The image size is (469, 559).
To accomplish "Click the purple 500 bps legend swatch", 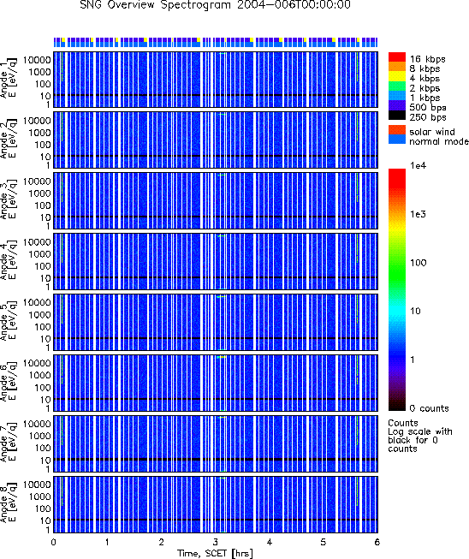I will click(396, 105).
